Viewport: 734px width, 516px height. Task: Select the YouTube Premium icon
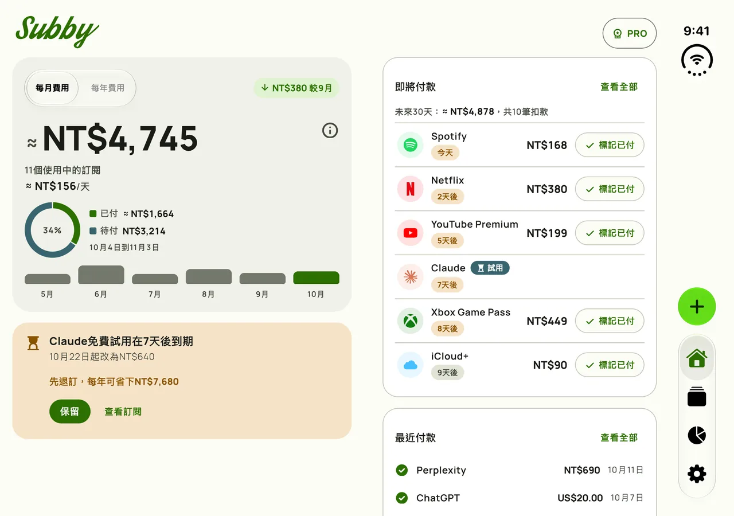coord(410,233)
